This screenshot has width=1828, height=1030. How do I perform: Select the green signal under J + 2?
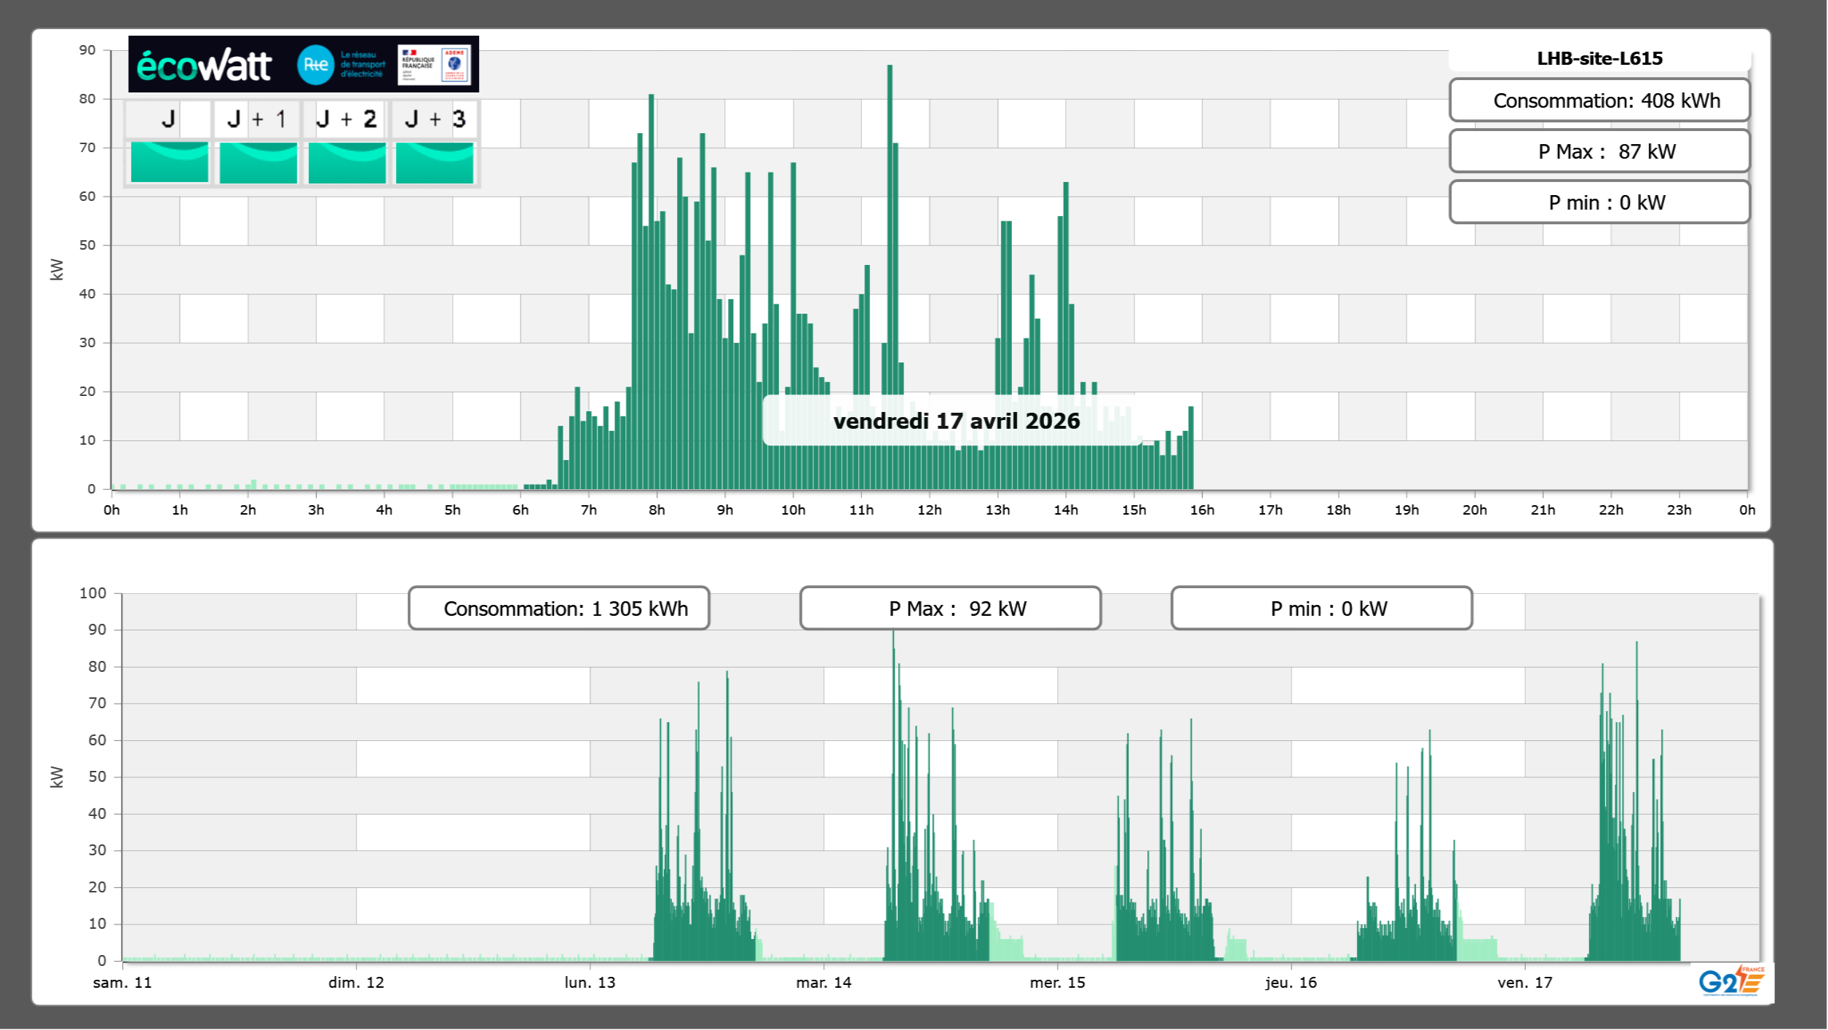point(347,162)
